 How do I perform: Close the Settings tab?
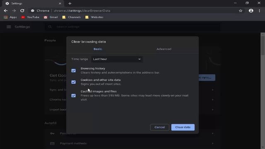click(x=60, y=4)
